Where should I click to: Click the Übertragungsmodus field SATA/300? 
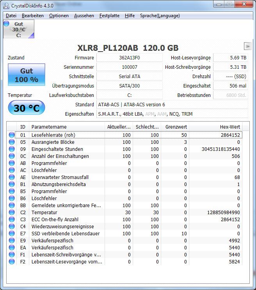click(x=130, y=86)
